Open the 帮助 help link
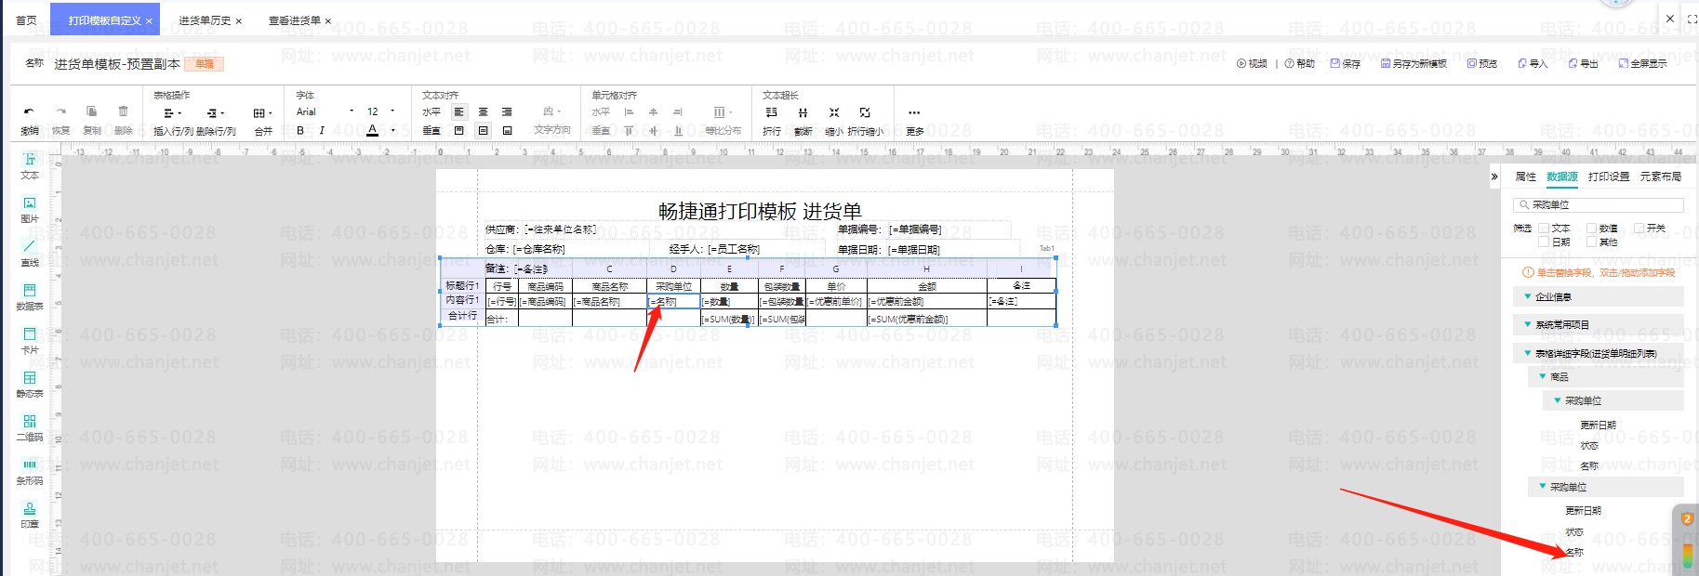This screenshot has height=576, width=1699. click(x=1300, y=63)
